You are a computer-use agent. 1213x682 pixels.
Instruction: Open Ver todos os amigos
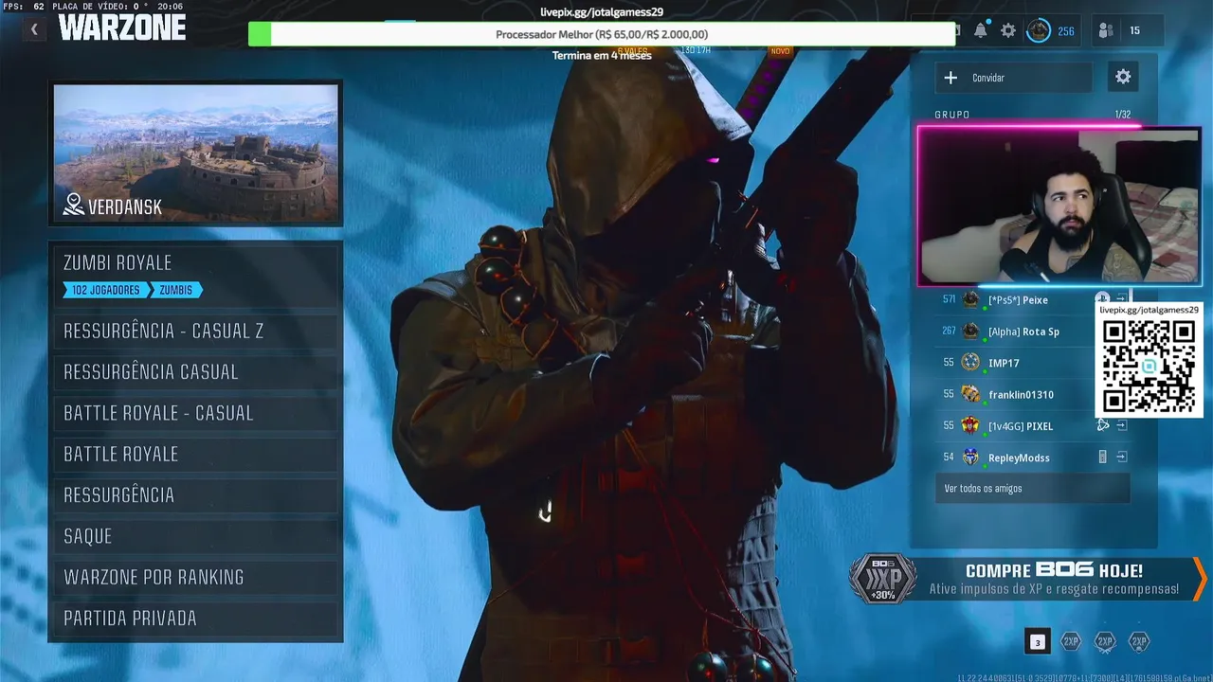(x=1032, y=489)
